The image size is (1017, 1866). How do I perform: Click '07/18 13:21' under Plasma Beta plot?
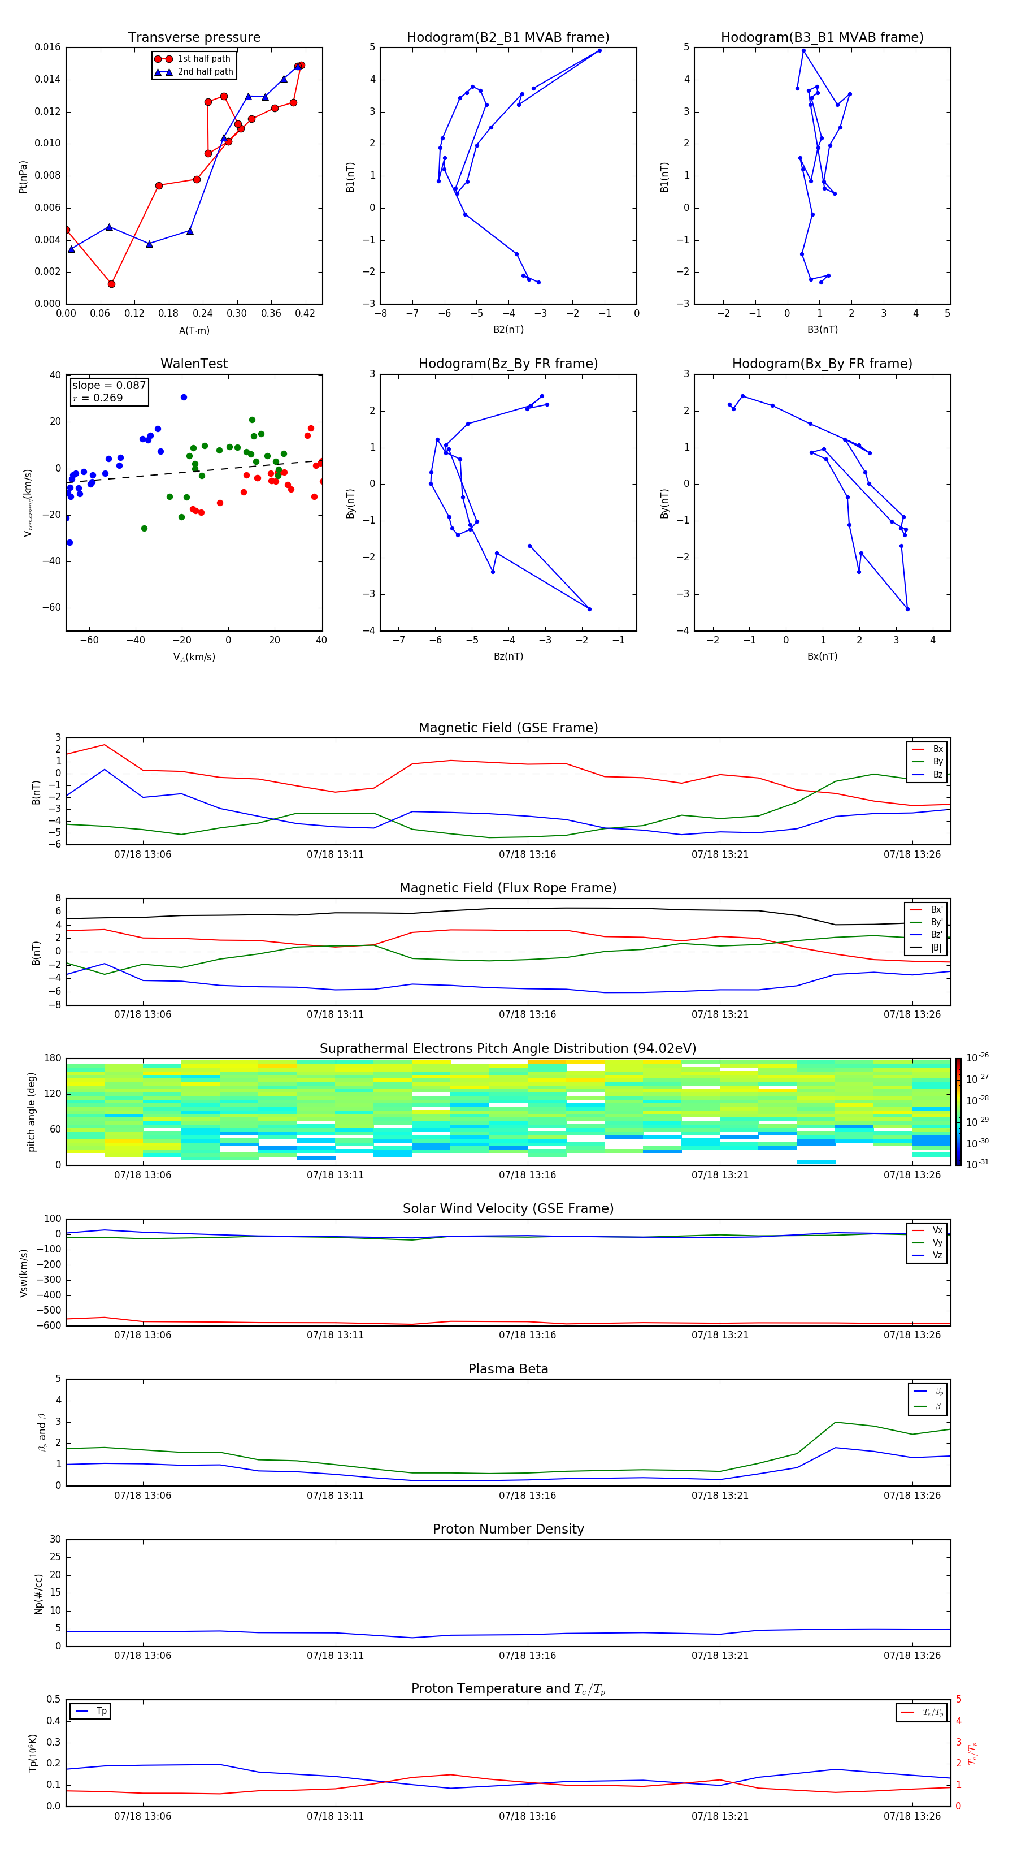pos(719,1496)
